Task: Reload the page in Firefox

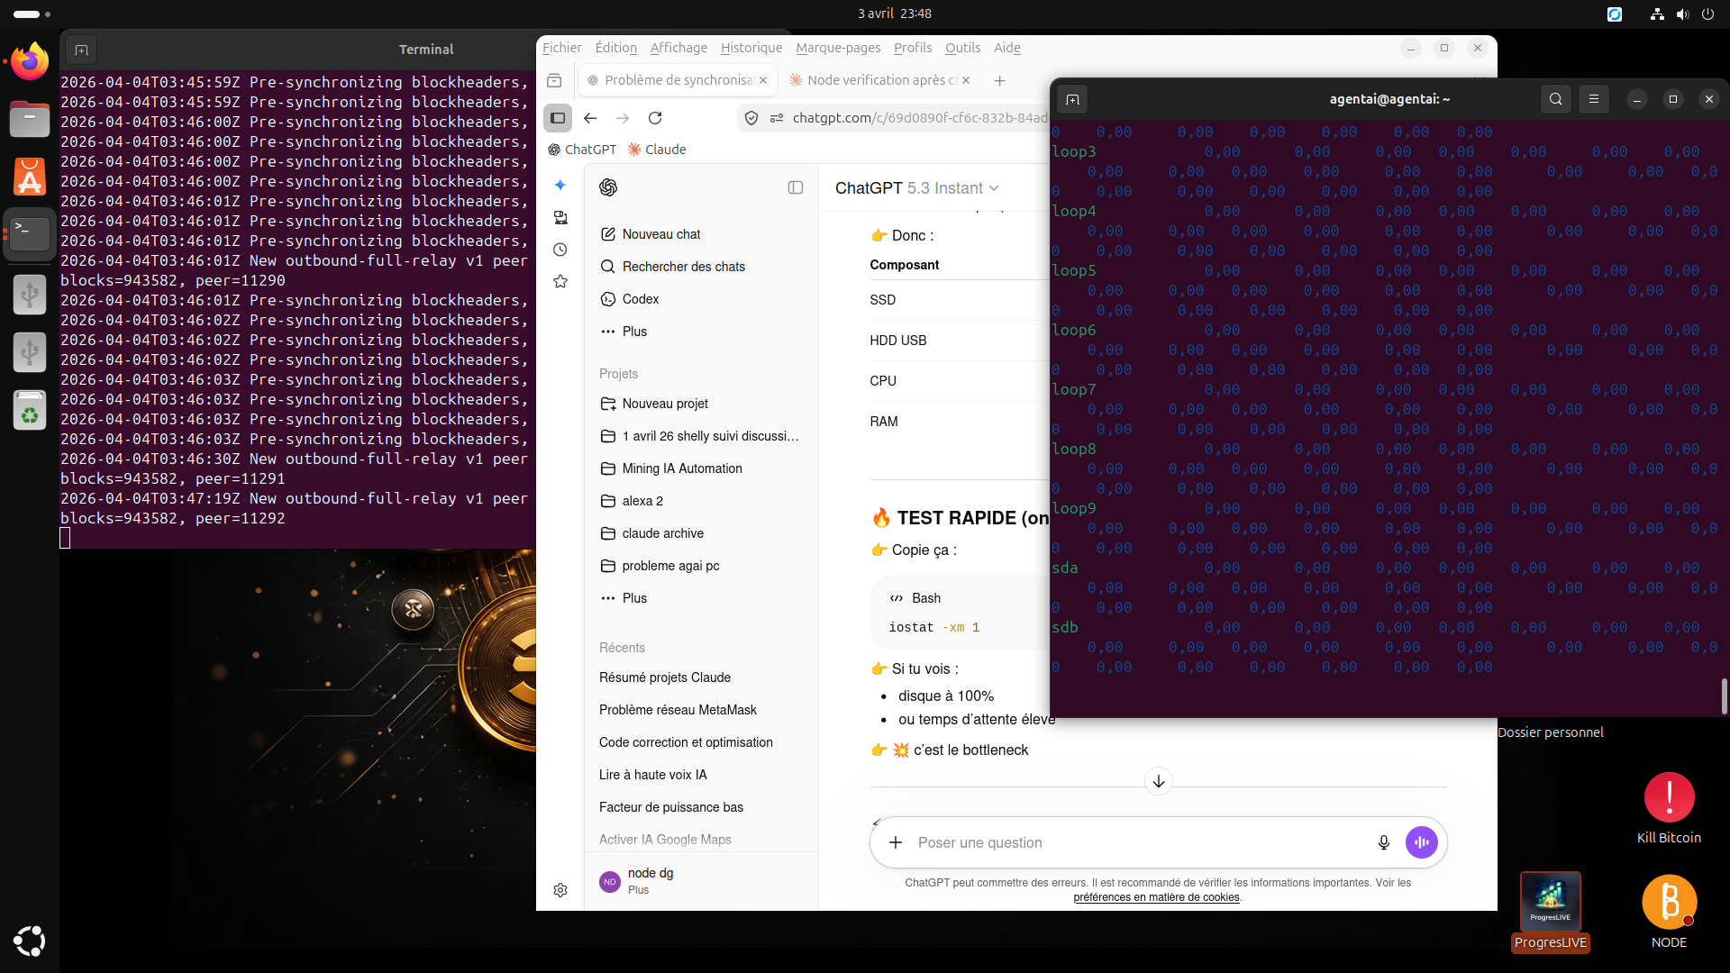Action: coord(655,118)
